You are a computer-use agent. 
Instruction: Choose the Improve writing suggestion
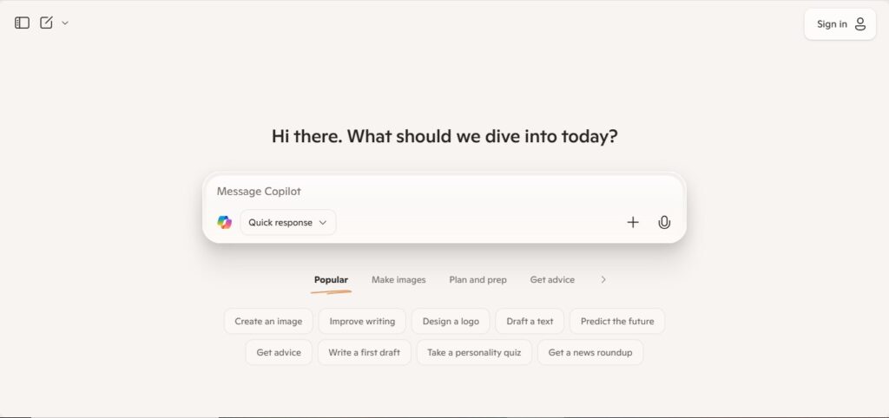coord(362,321)
